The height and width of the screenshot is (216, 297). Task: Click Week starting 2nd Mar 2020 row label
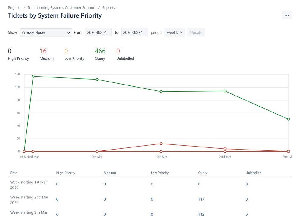click(29, 200)
